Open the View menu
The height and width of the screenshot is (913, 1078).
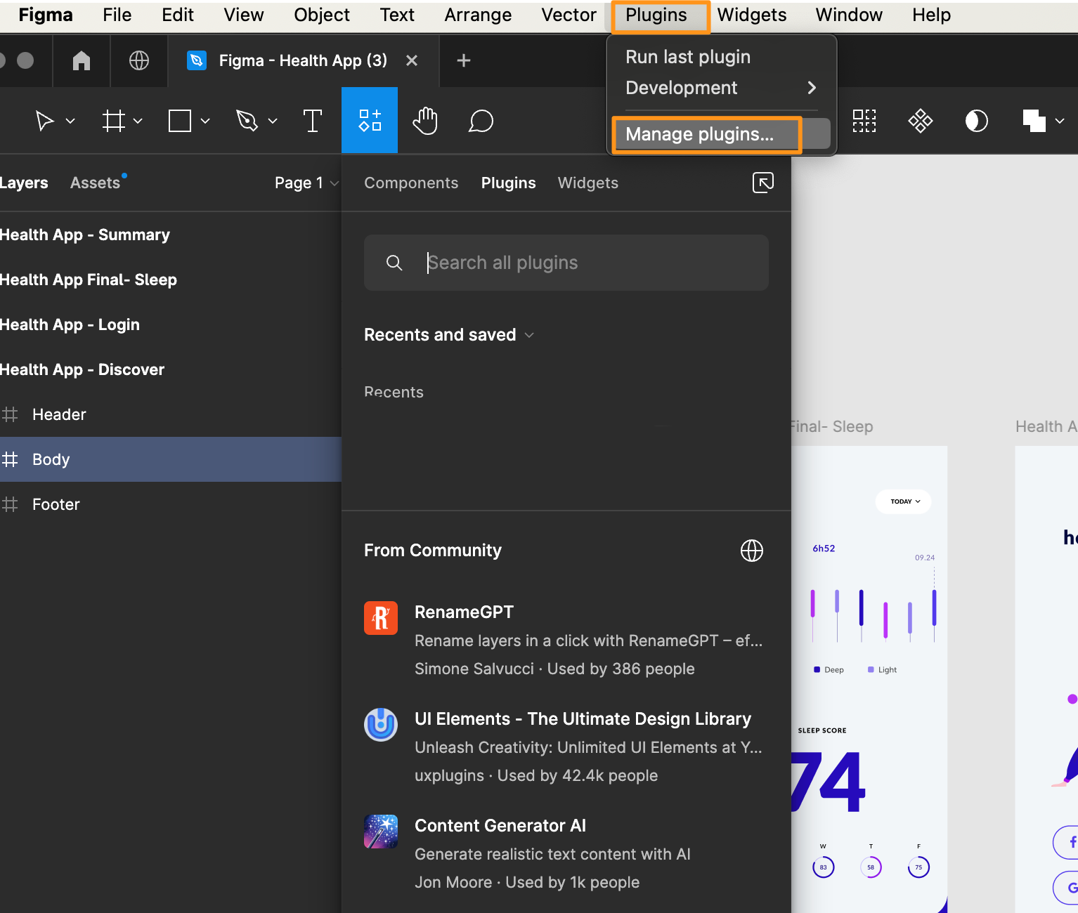244,15
